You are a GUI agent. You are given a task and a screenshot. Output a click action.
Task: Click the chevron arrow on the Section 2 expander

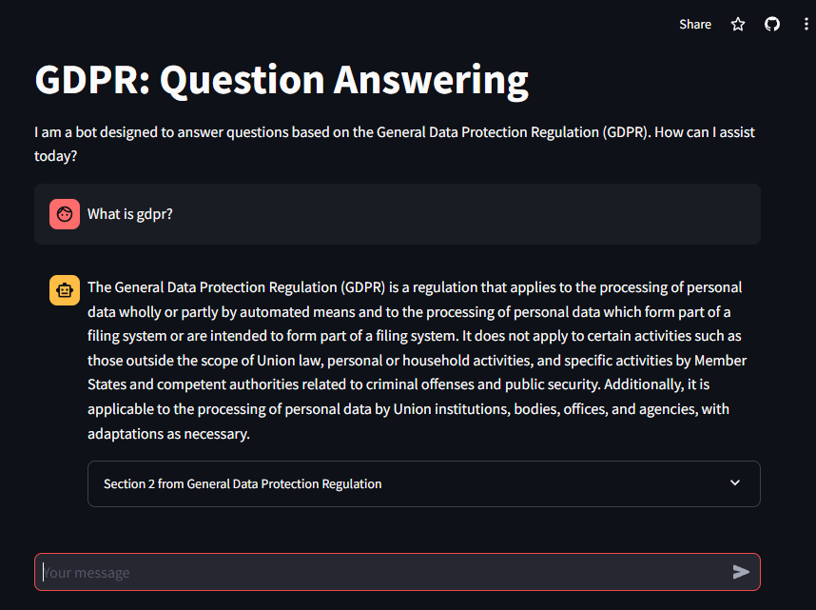pos(735,482)
